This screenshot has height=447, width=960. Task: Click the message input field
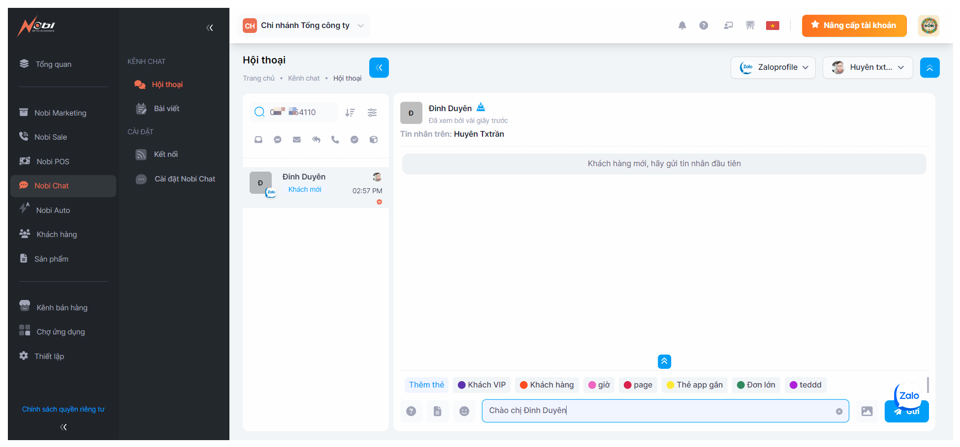[x=660, y=411]
